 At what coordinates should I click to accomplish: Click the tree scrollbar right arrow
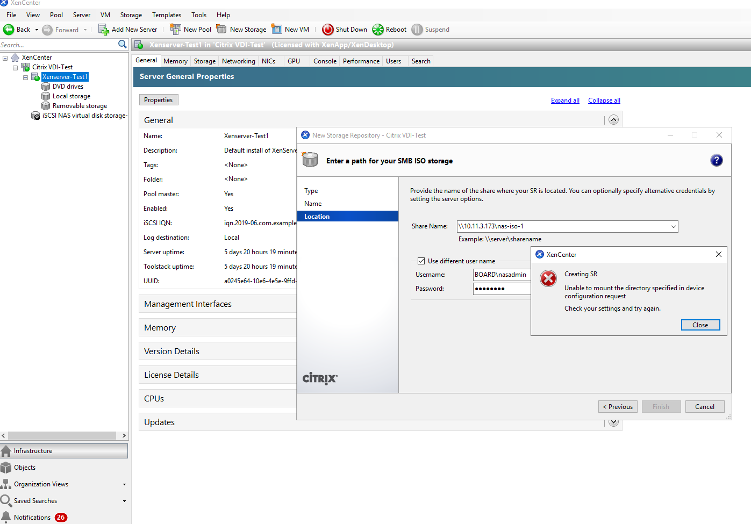(x=124, y=435)
